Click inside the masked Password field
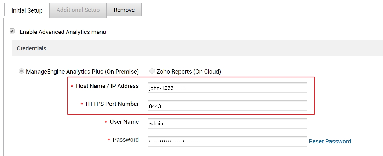 point(227,141)
